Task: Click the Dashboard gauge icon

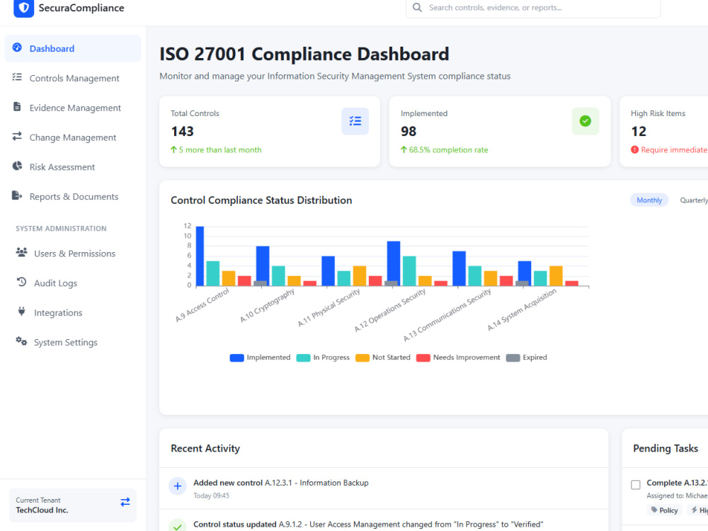Action: coord(17,47)
